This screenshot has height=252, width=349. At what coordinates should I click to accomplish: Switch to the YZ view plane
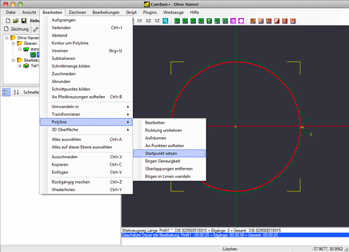156,20
